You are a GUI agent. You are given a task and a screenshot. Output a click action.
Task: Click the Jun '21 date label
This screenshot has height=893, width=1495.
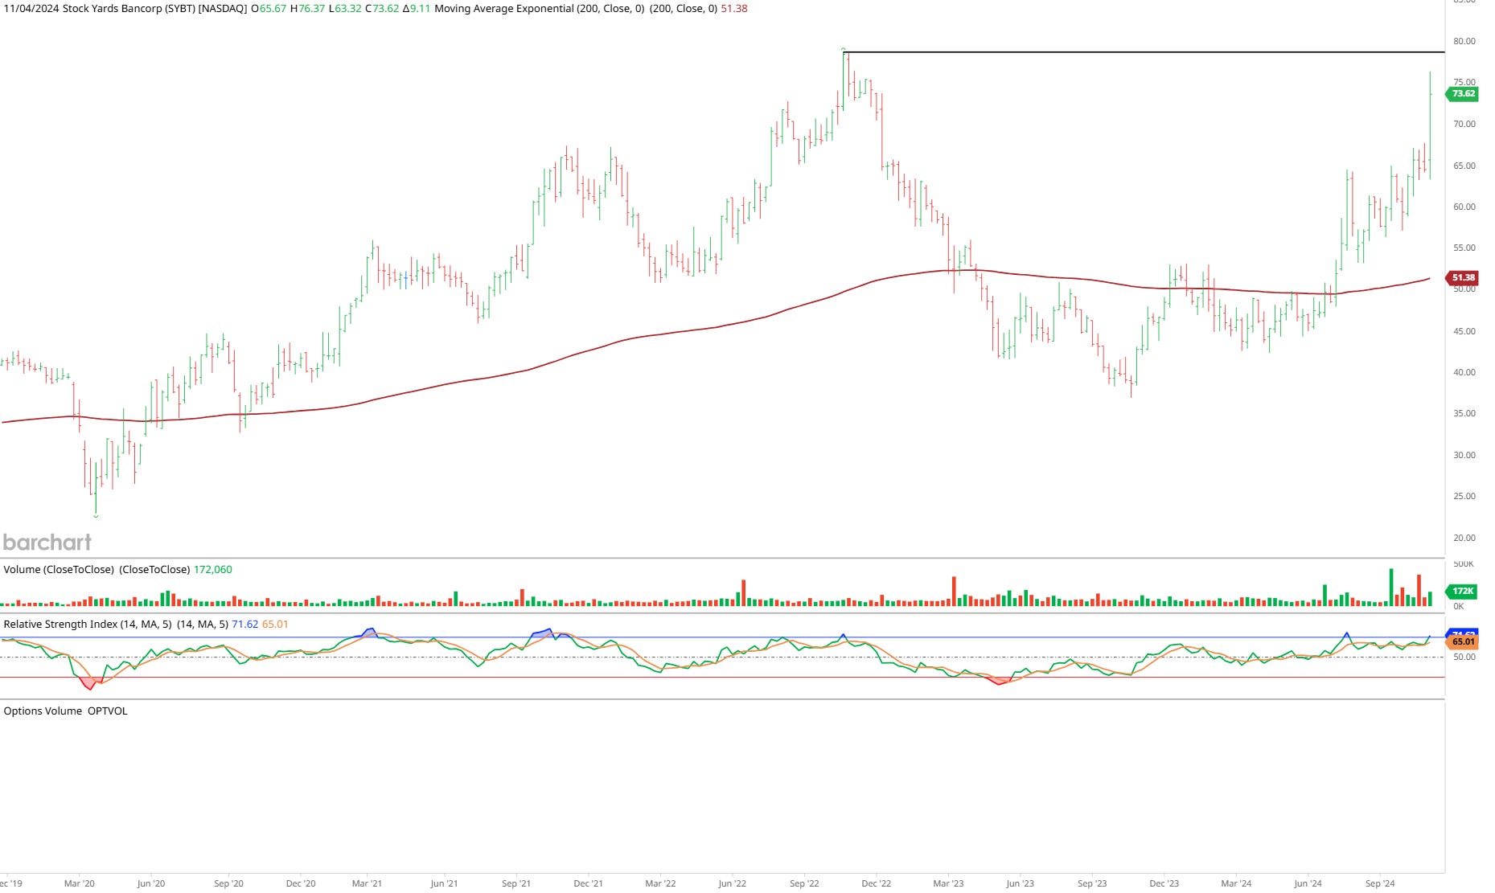coord(444,883)
